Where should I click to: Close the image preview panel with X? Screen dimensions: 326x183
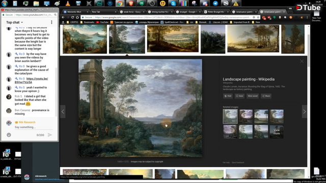pos(302,61)
